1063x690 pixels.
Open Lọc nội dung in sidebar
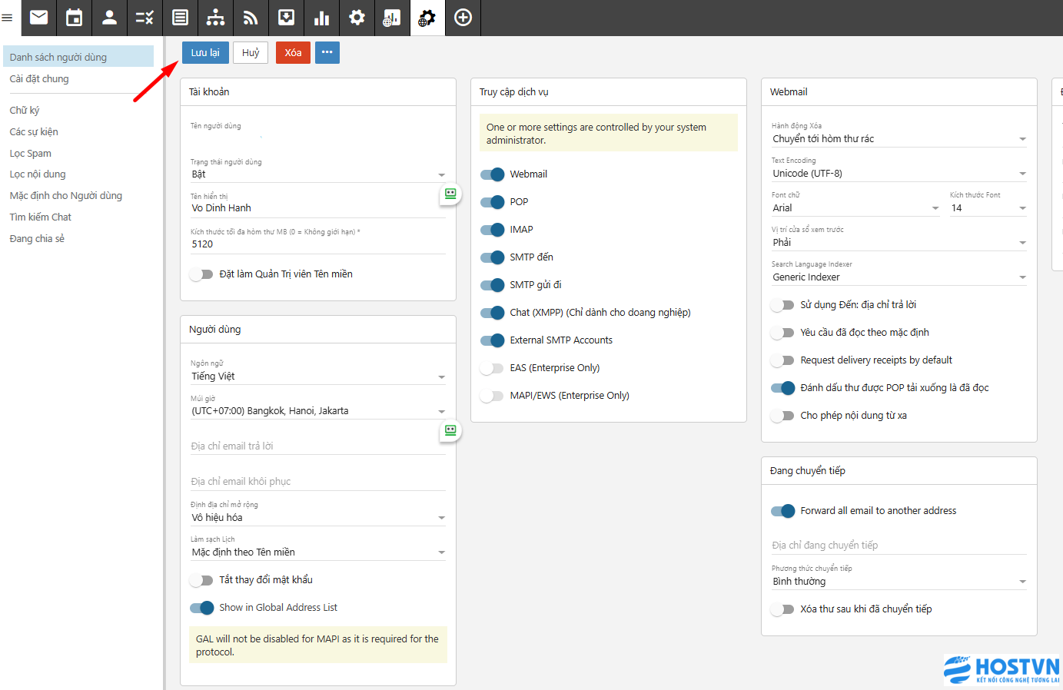point(38,174)
